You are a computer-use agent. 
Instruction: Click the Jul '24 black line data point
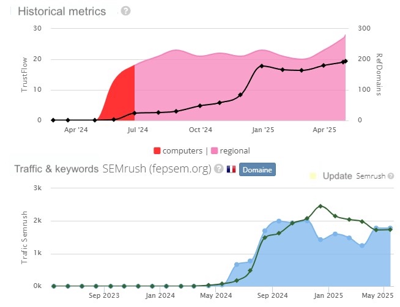[135, 113]
